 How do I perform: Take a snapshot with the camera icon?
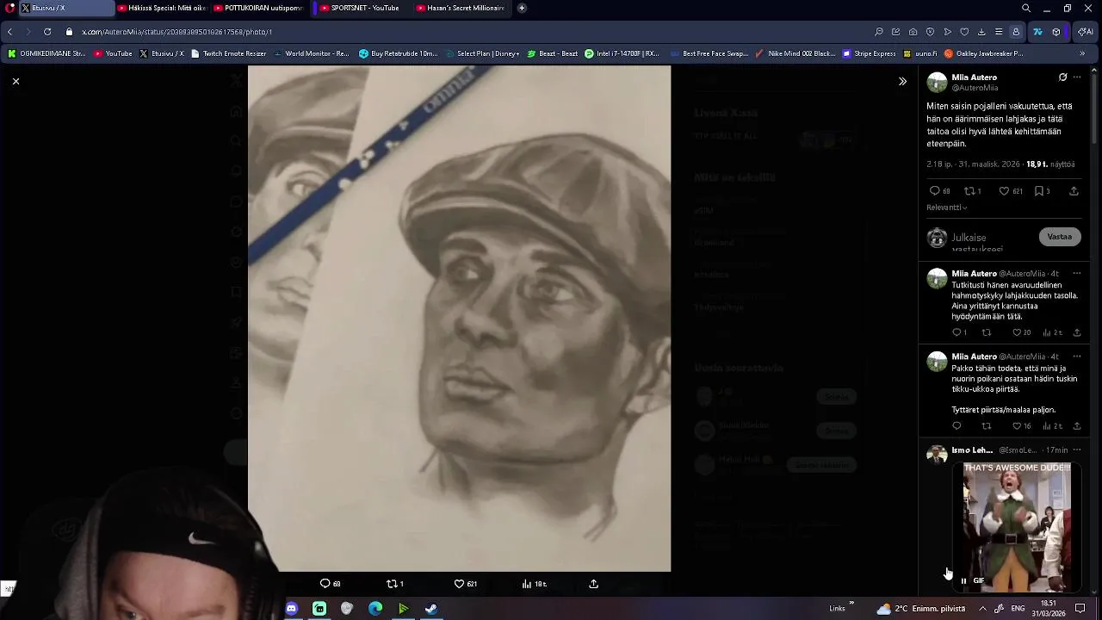pyautogui.click(x=913, y=32)
